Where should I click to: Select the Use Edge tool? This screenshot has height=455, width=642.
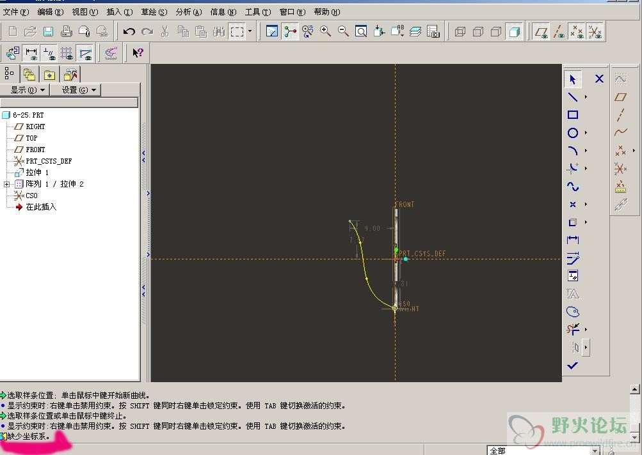(x=573, y=222)
